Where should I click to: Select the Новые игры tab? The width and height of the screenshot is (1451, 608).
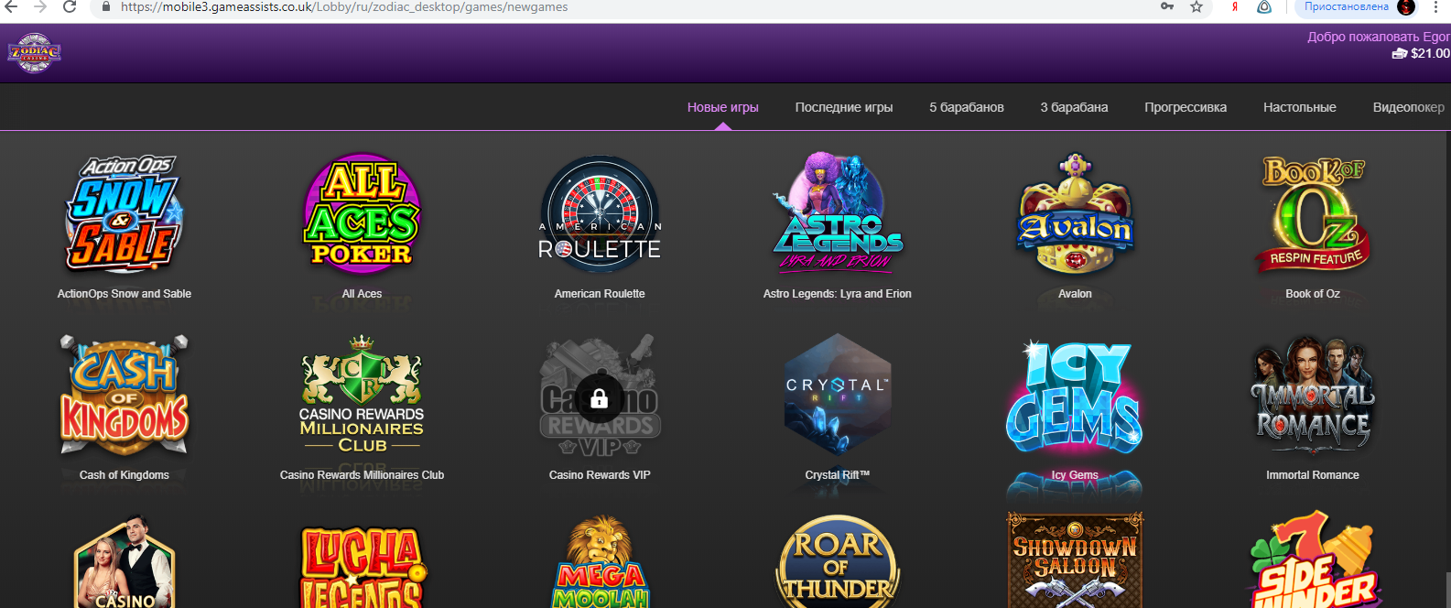723,107
